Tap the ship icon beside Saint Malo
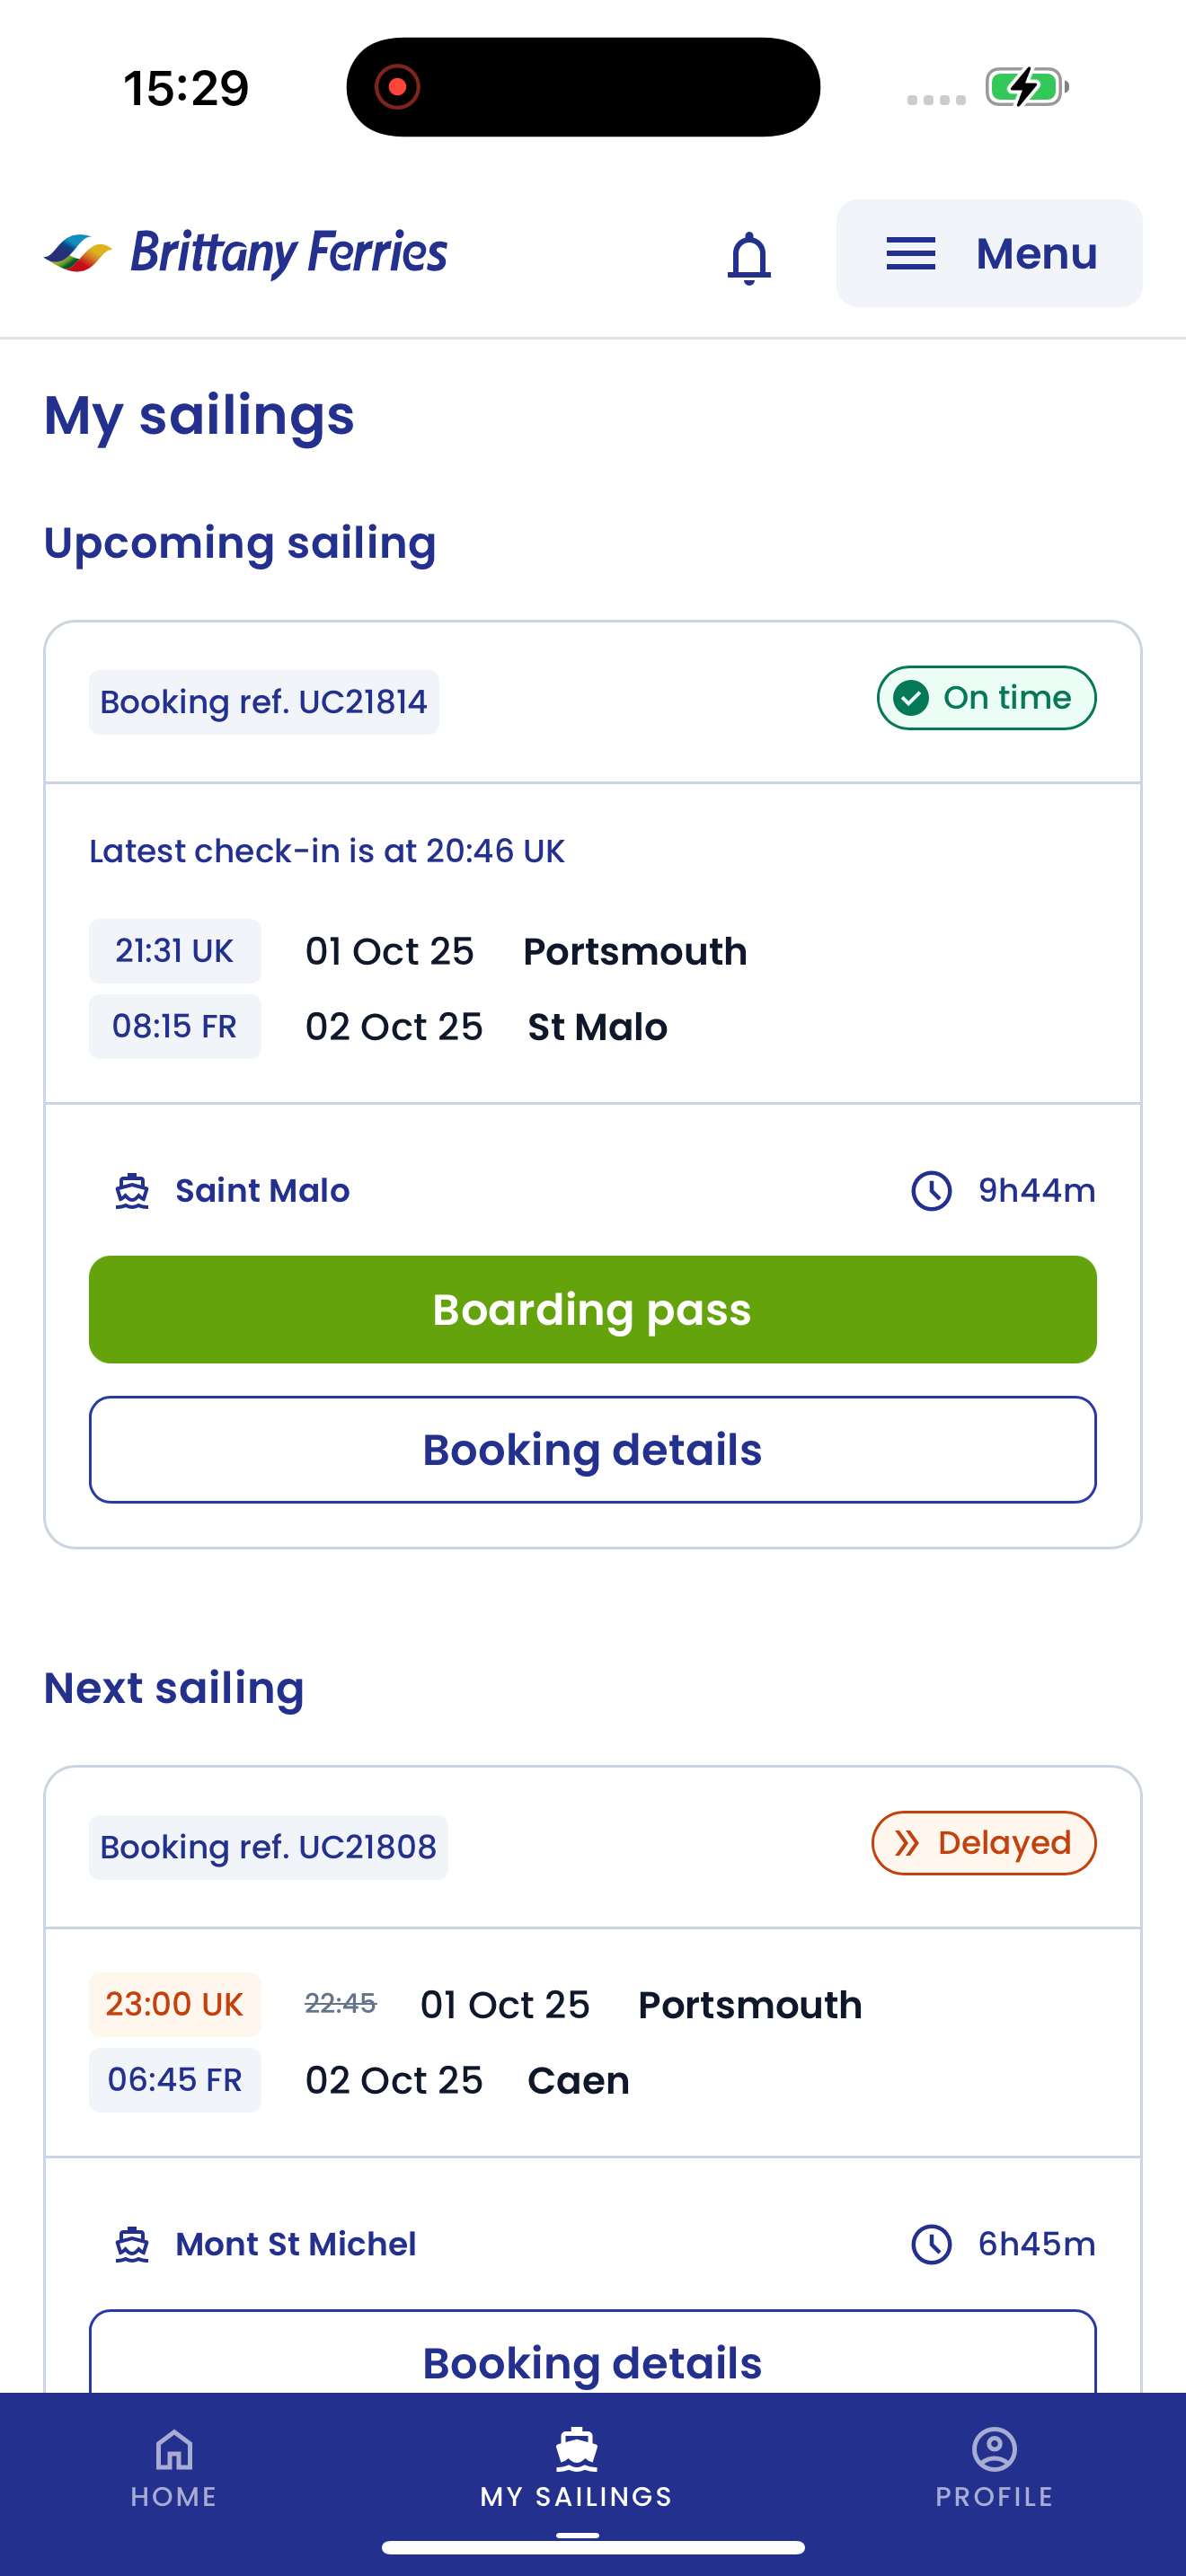The image size is (1186, 2576). click(x=132, y=1191)
